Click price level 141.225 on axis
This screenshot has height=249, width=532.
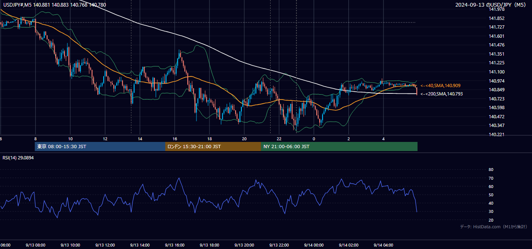(497, 63)
